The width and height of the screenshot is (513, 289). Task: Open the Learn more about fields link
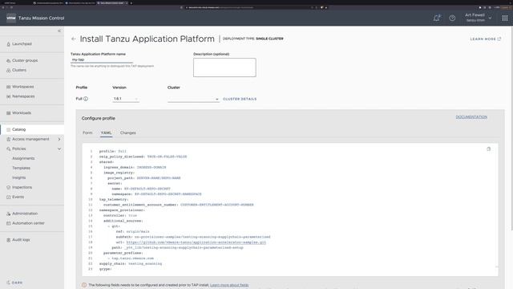pyautogui.click(x=229, y=285)
